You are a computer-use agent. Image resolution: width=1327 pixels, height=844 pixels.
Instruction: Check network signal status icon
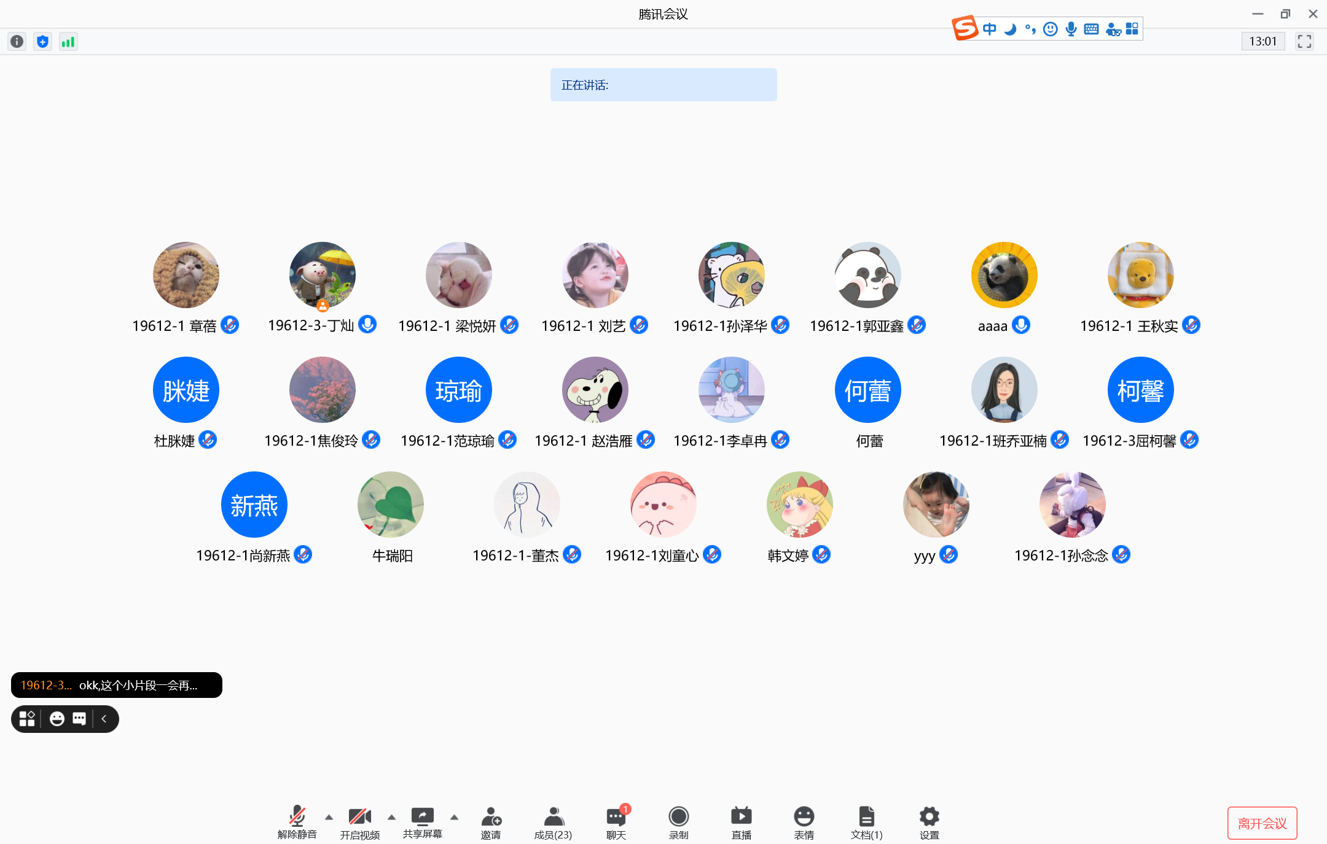tap(68, 42)
